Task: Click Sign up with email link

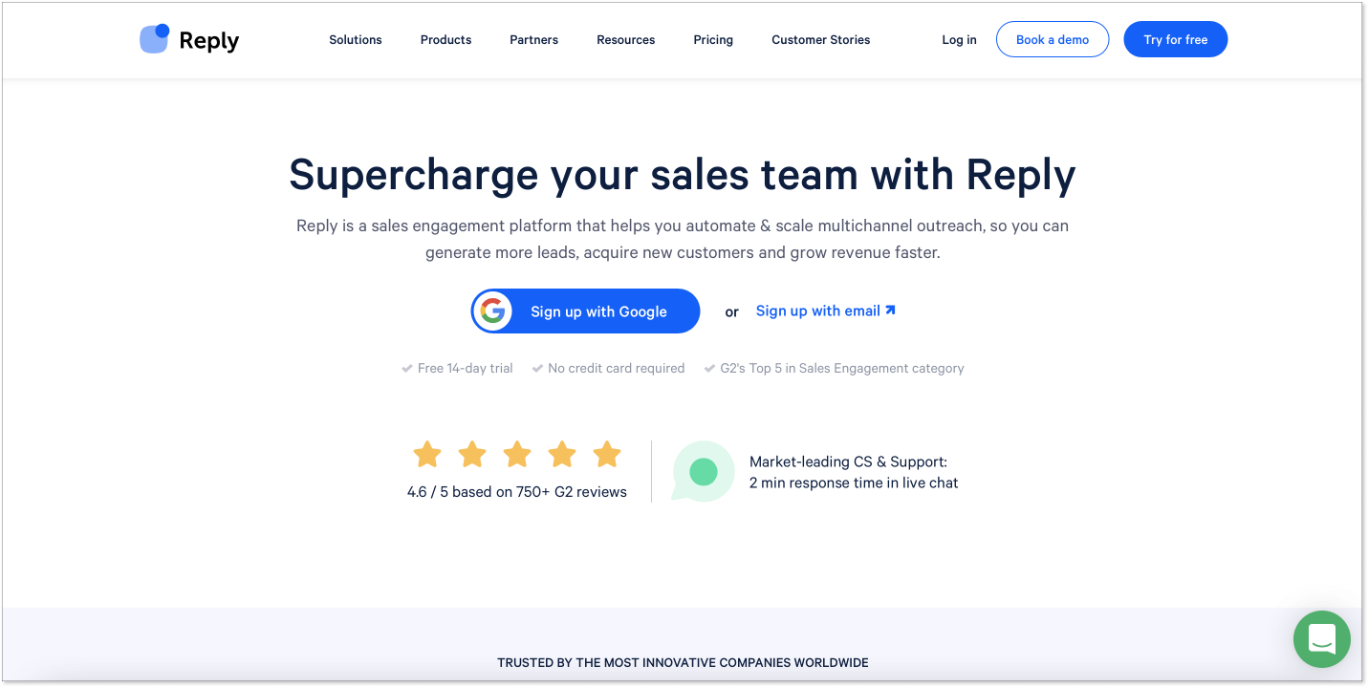Action: (x=826, y=311)
